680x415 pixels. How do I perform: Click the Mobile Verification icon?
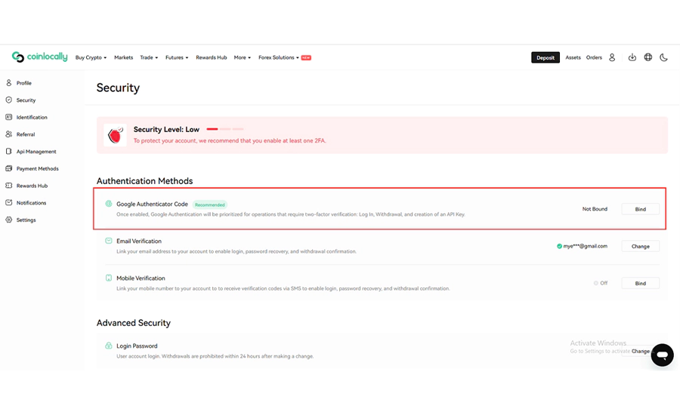(x=109, y=278)
